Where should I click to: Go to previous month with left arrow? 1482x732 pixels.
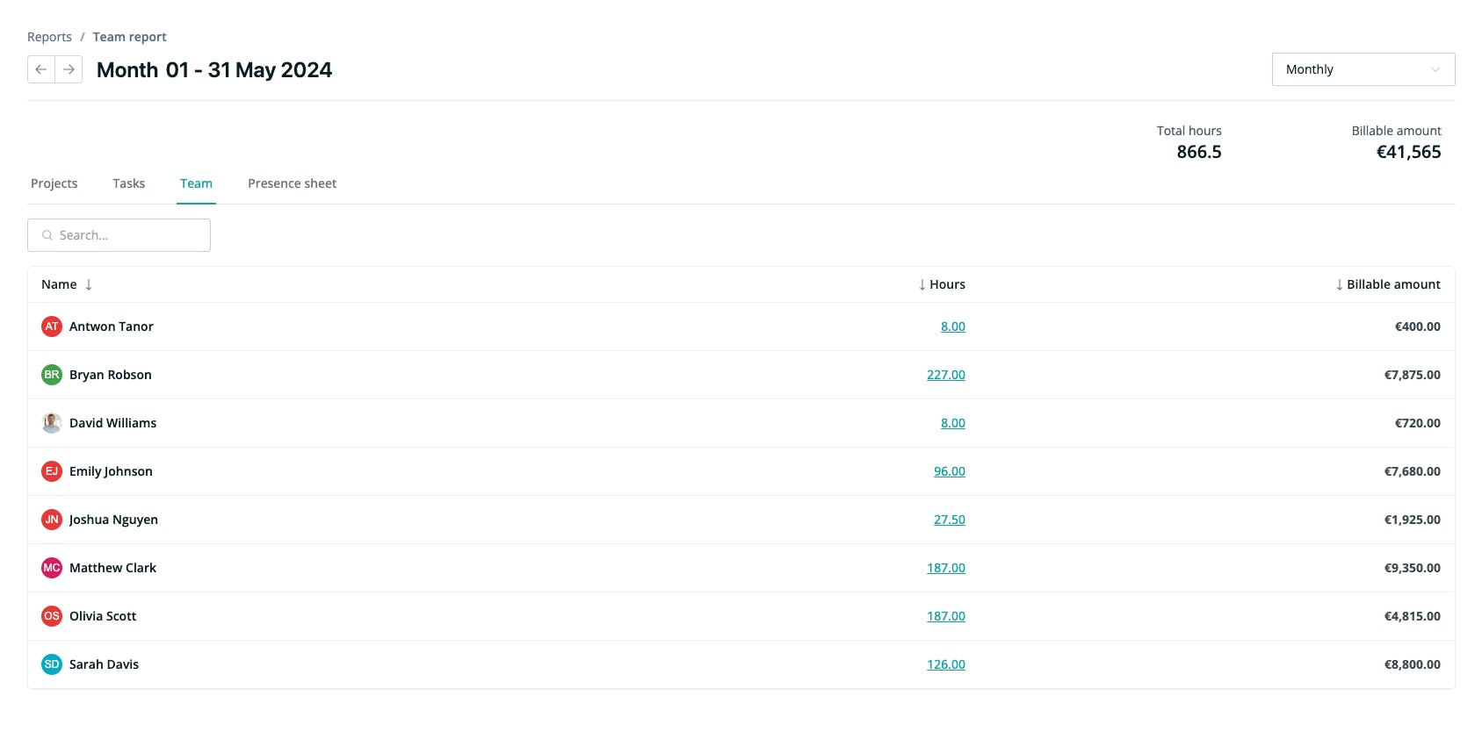[x=41, y=69]
